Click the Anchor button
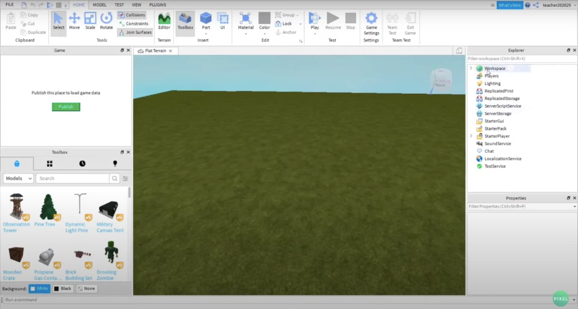The width and height of the screenshot is (578, 309). (x=286, y=32)
